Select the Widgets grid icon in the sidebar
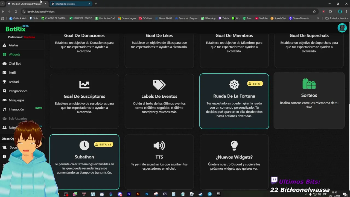The image size is (350, 197). click(x=4, y=54)
